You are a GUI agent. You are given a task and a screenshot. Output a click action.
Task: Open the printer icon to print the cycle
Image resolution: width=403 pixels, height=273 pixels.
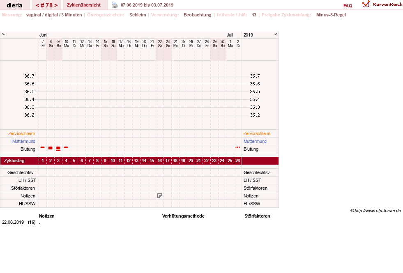(x=114, y=5)
